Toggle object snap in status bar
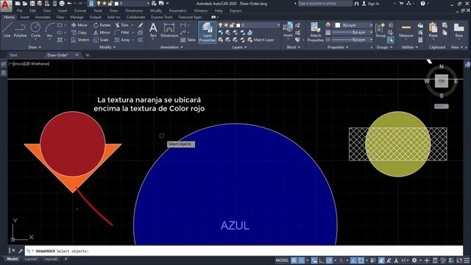This screenshot has height=265, width=471. [x=361, y=261]
